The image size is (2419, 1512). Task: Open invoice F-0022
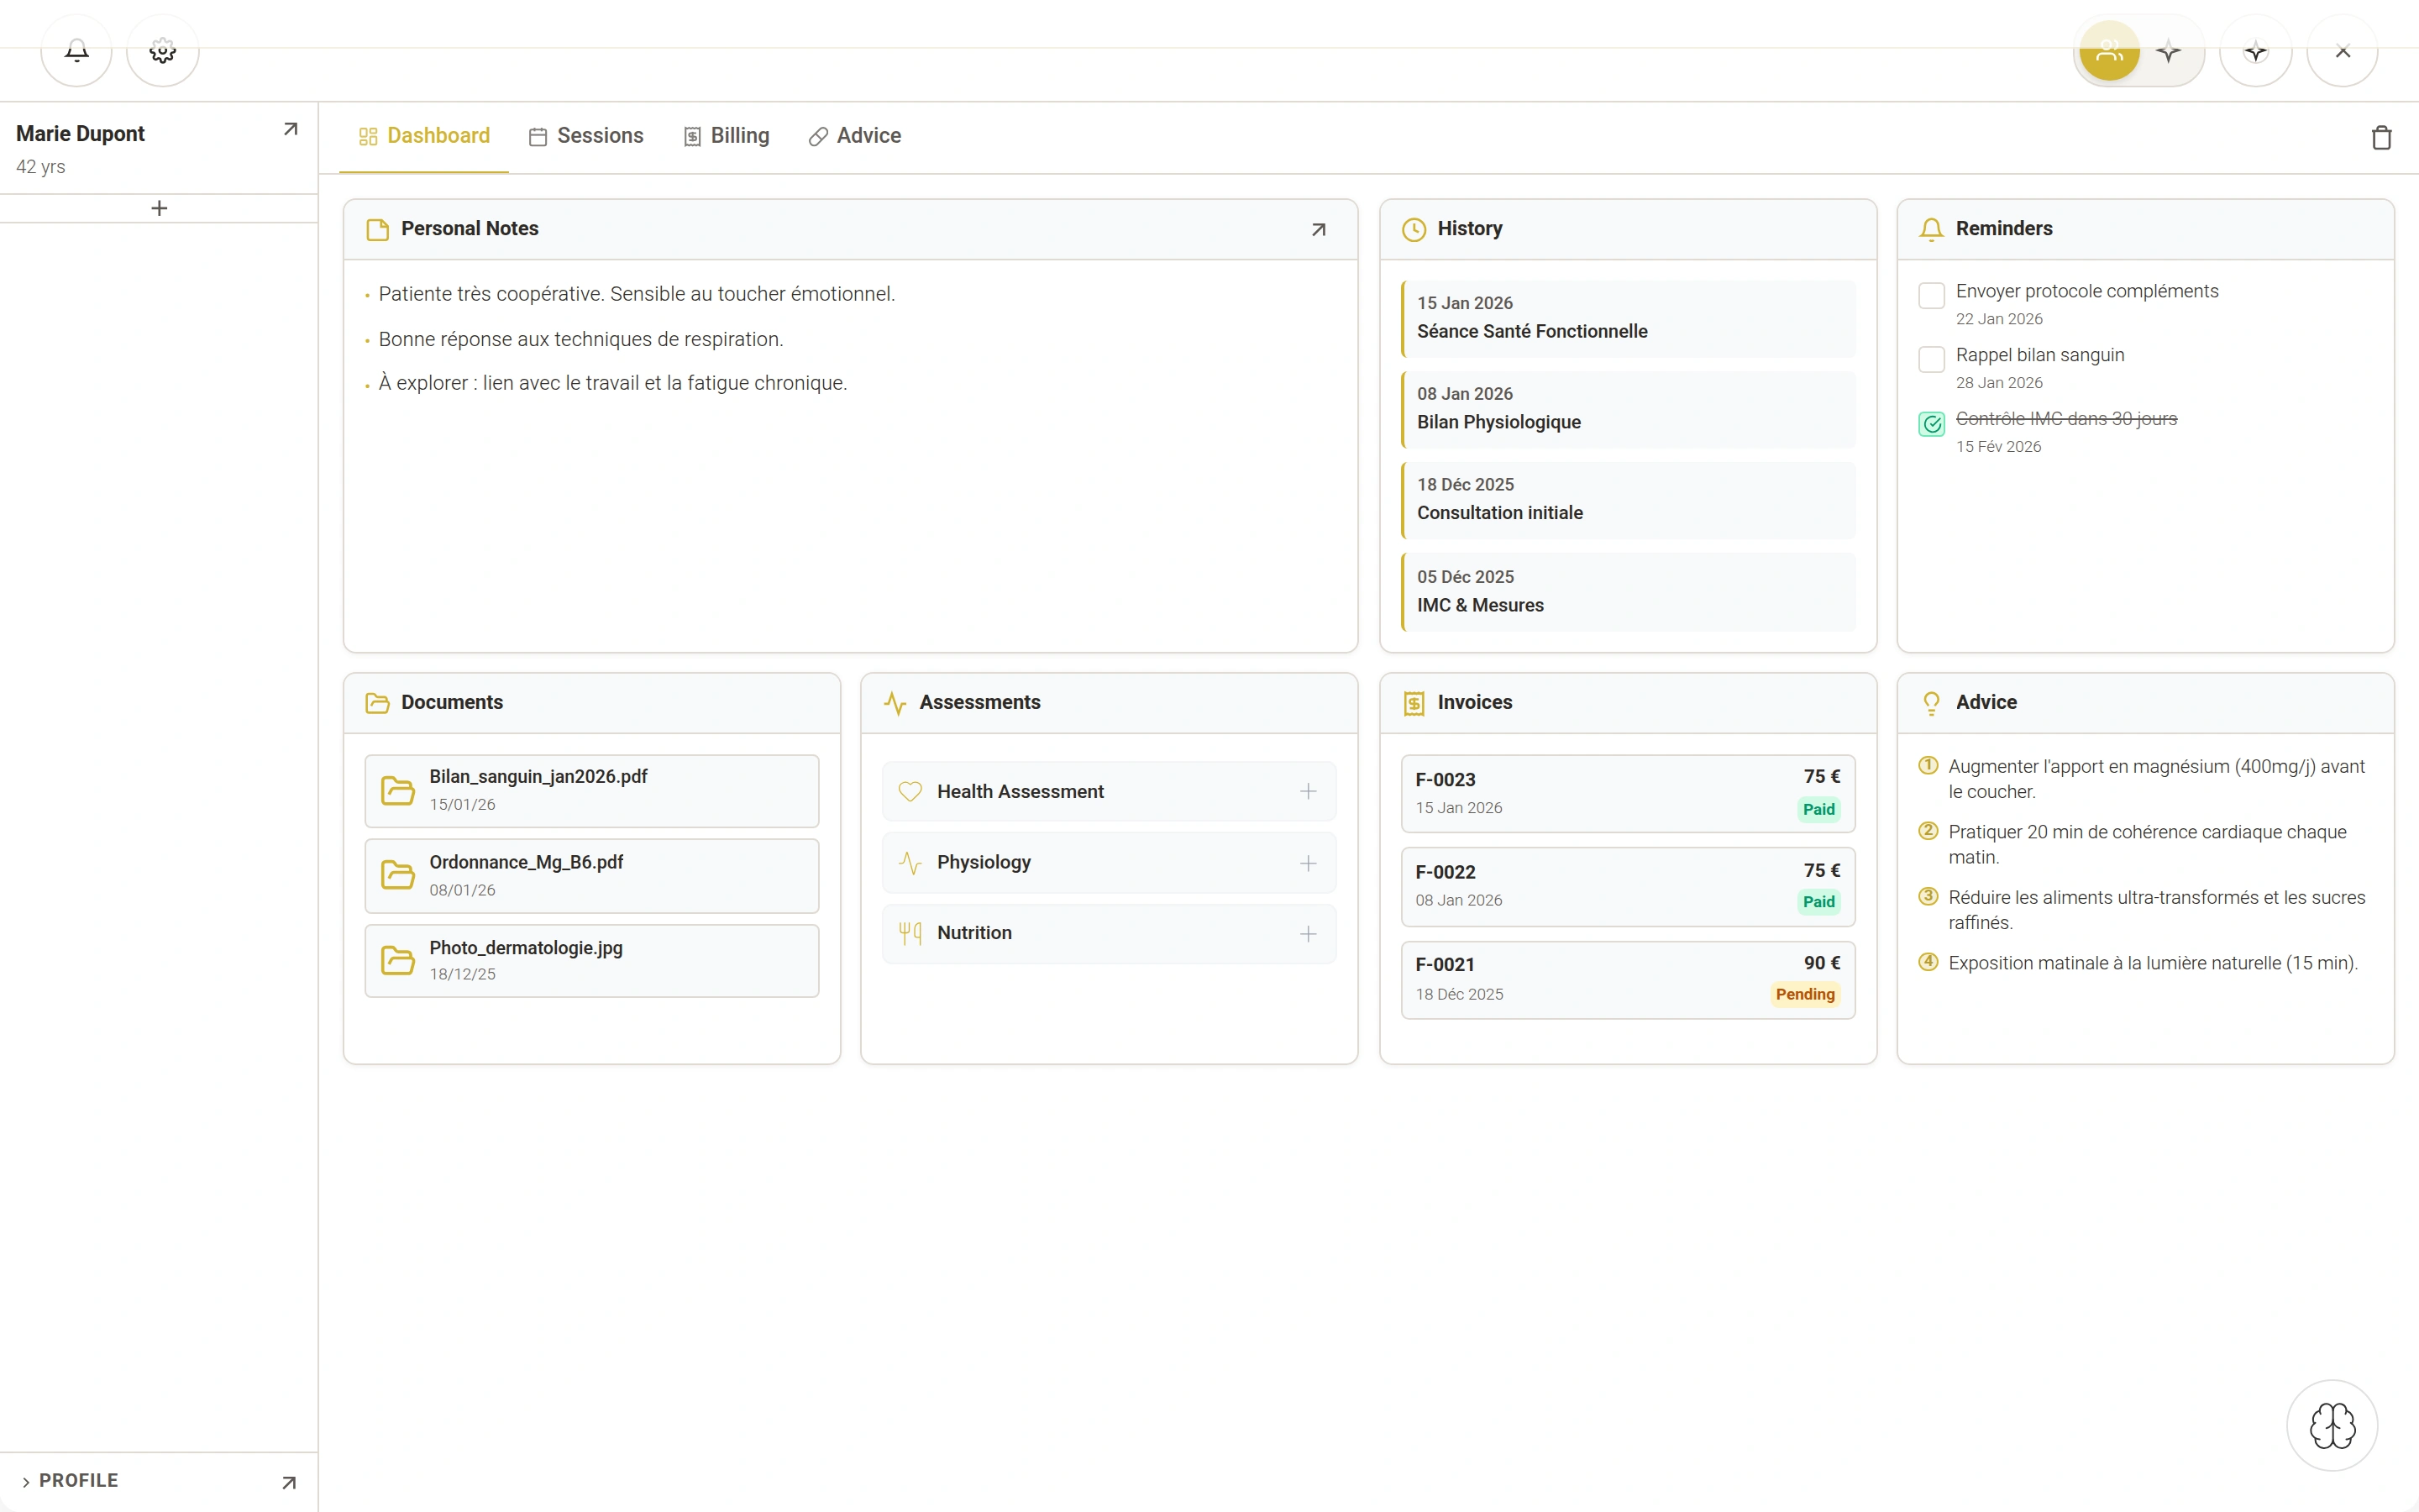1627,886
